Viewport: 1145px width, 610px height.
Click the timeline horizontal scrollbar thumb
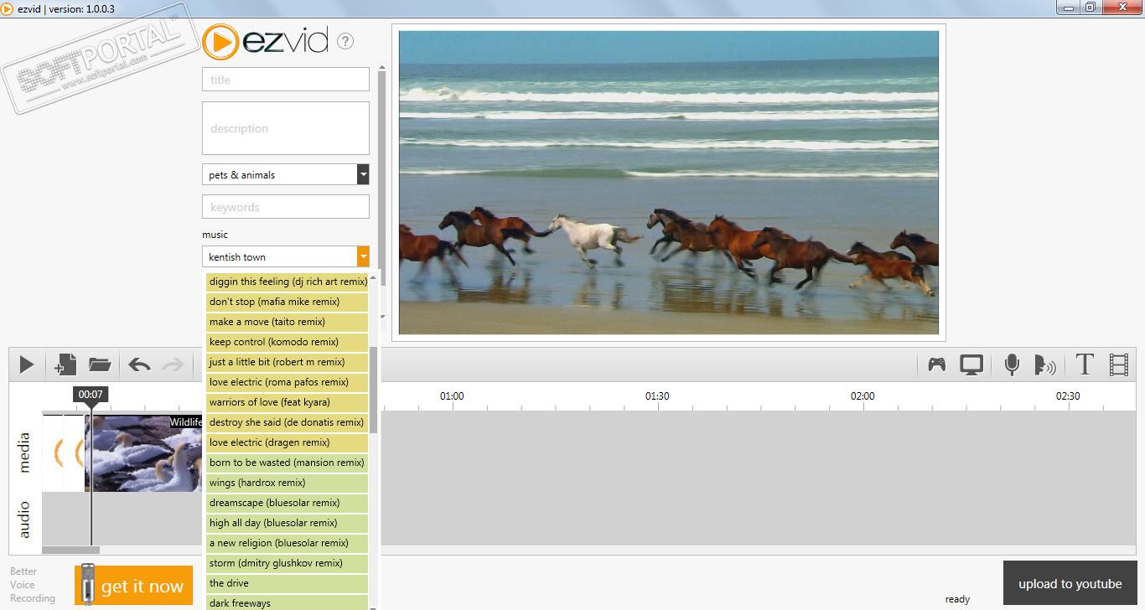click(70, 551)
